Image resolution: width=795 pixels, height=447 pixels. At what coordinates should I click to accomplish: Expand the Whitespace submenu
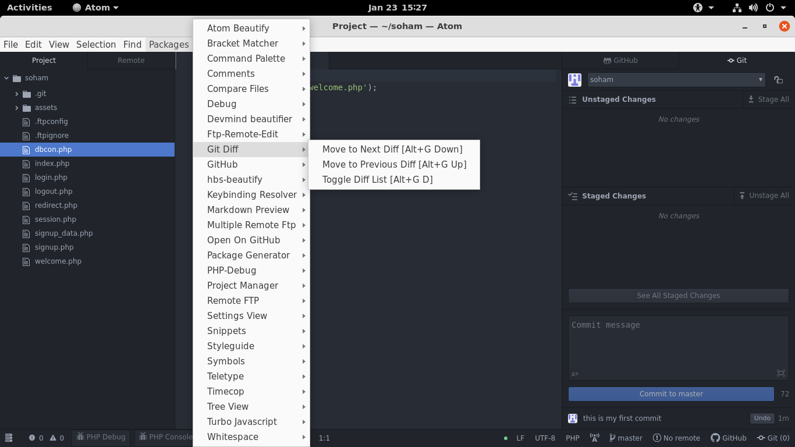251,437
